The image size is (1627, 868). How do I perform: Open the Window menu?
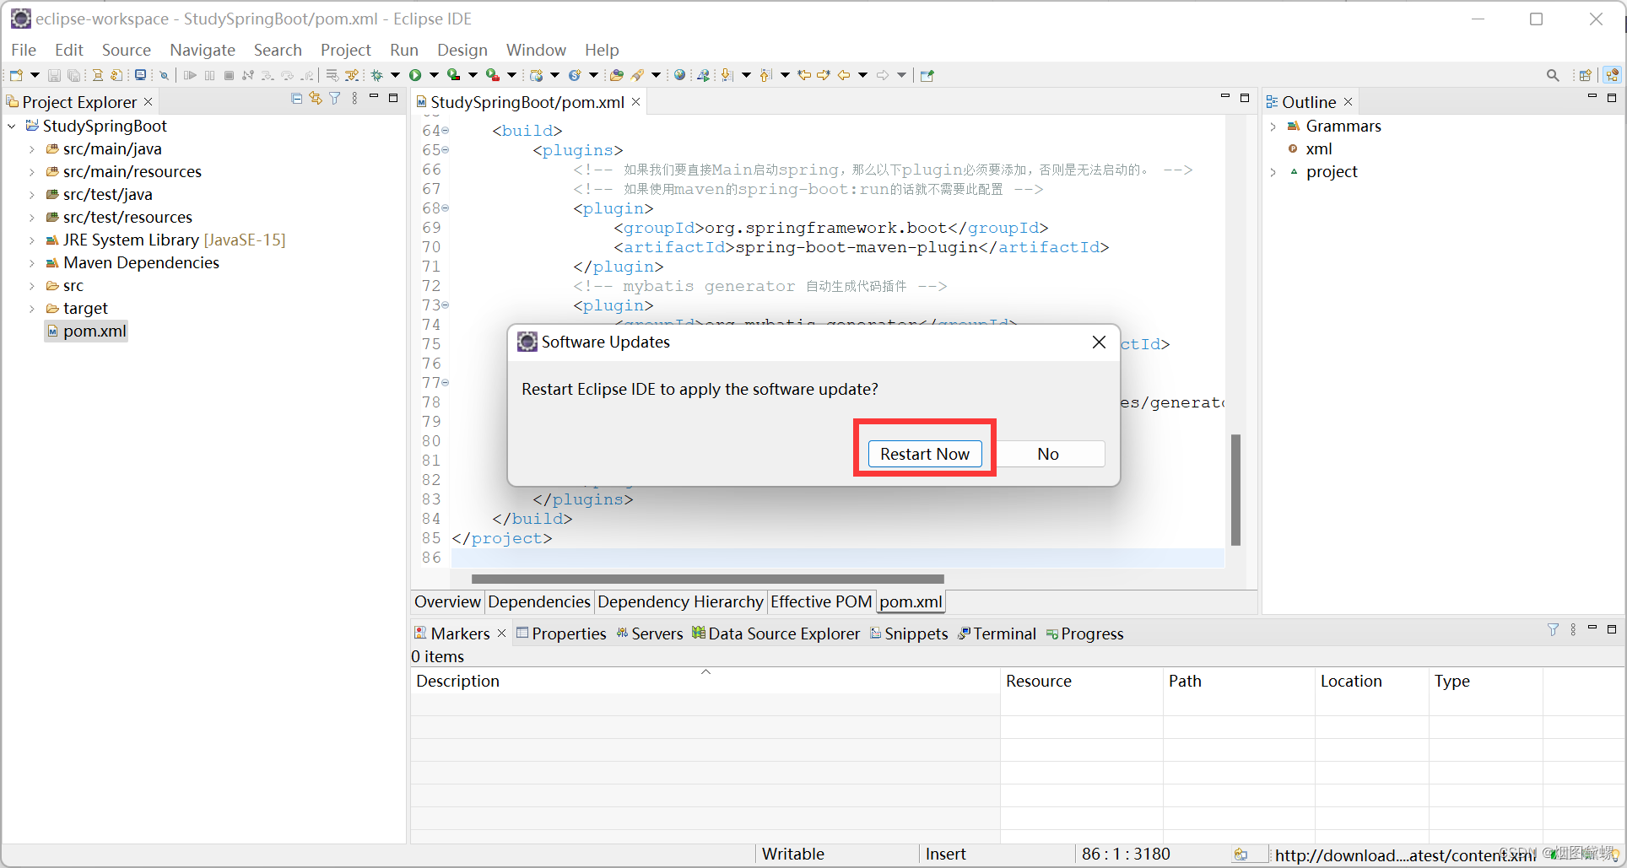(x=536, y=50)
